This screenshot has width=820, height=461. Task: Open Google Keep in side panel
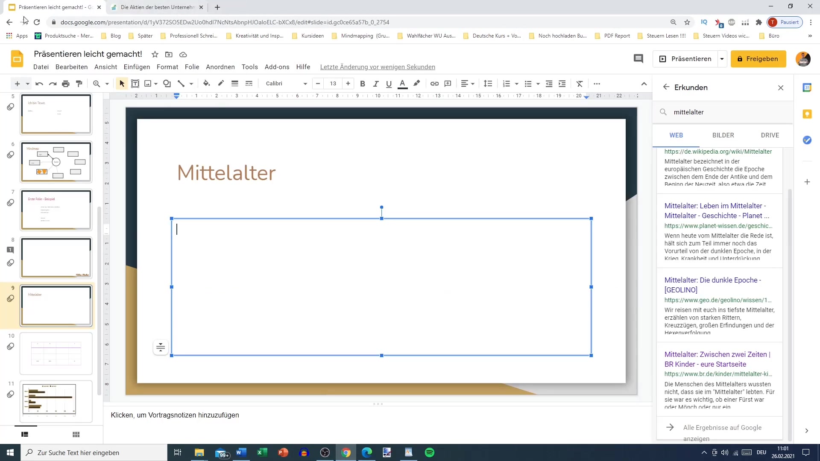click(807, 114)
